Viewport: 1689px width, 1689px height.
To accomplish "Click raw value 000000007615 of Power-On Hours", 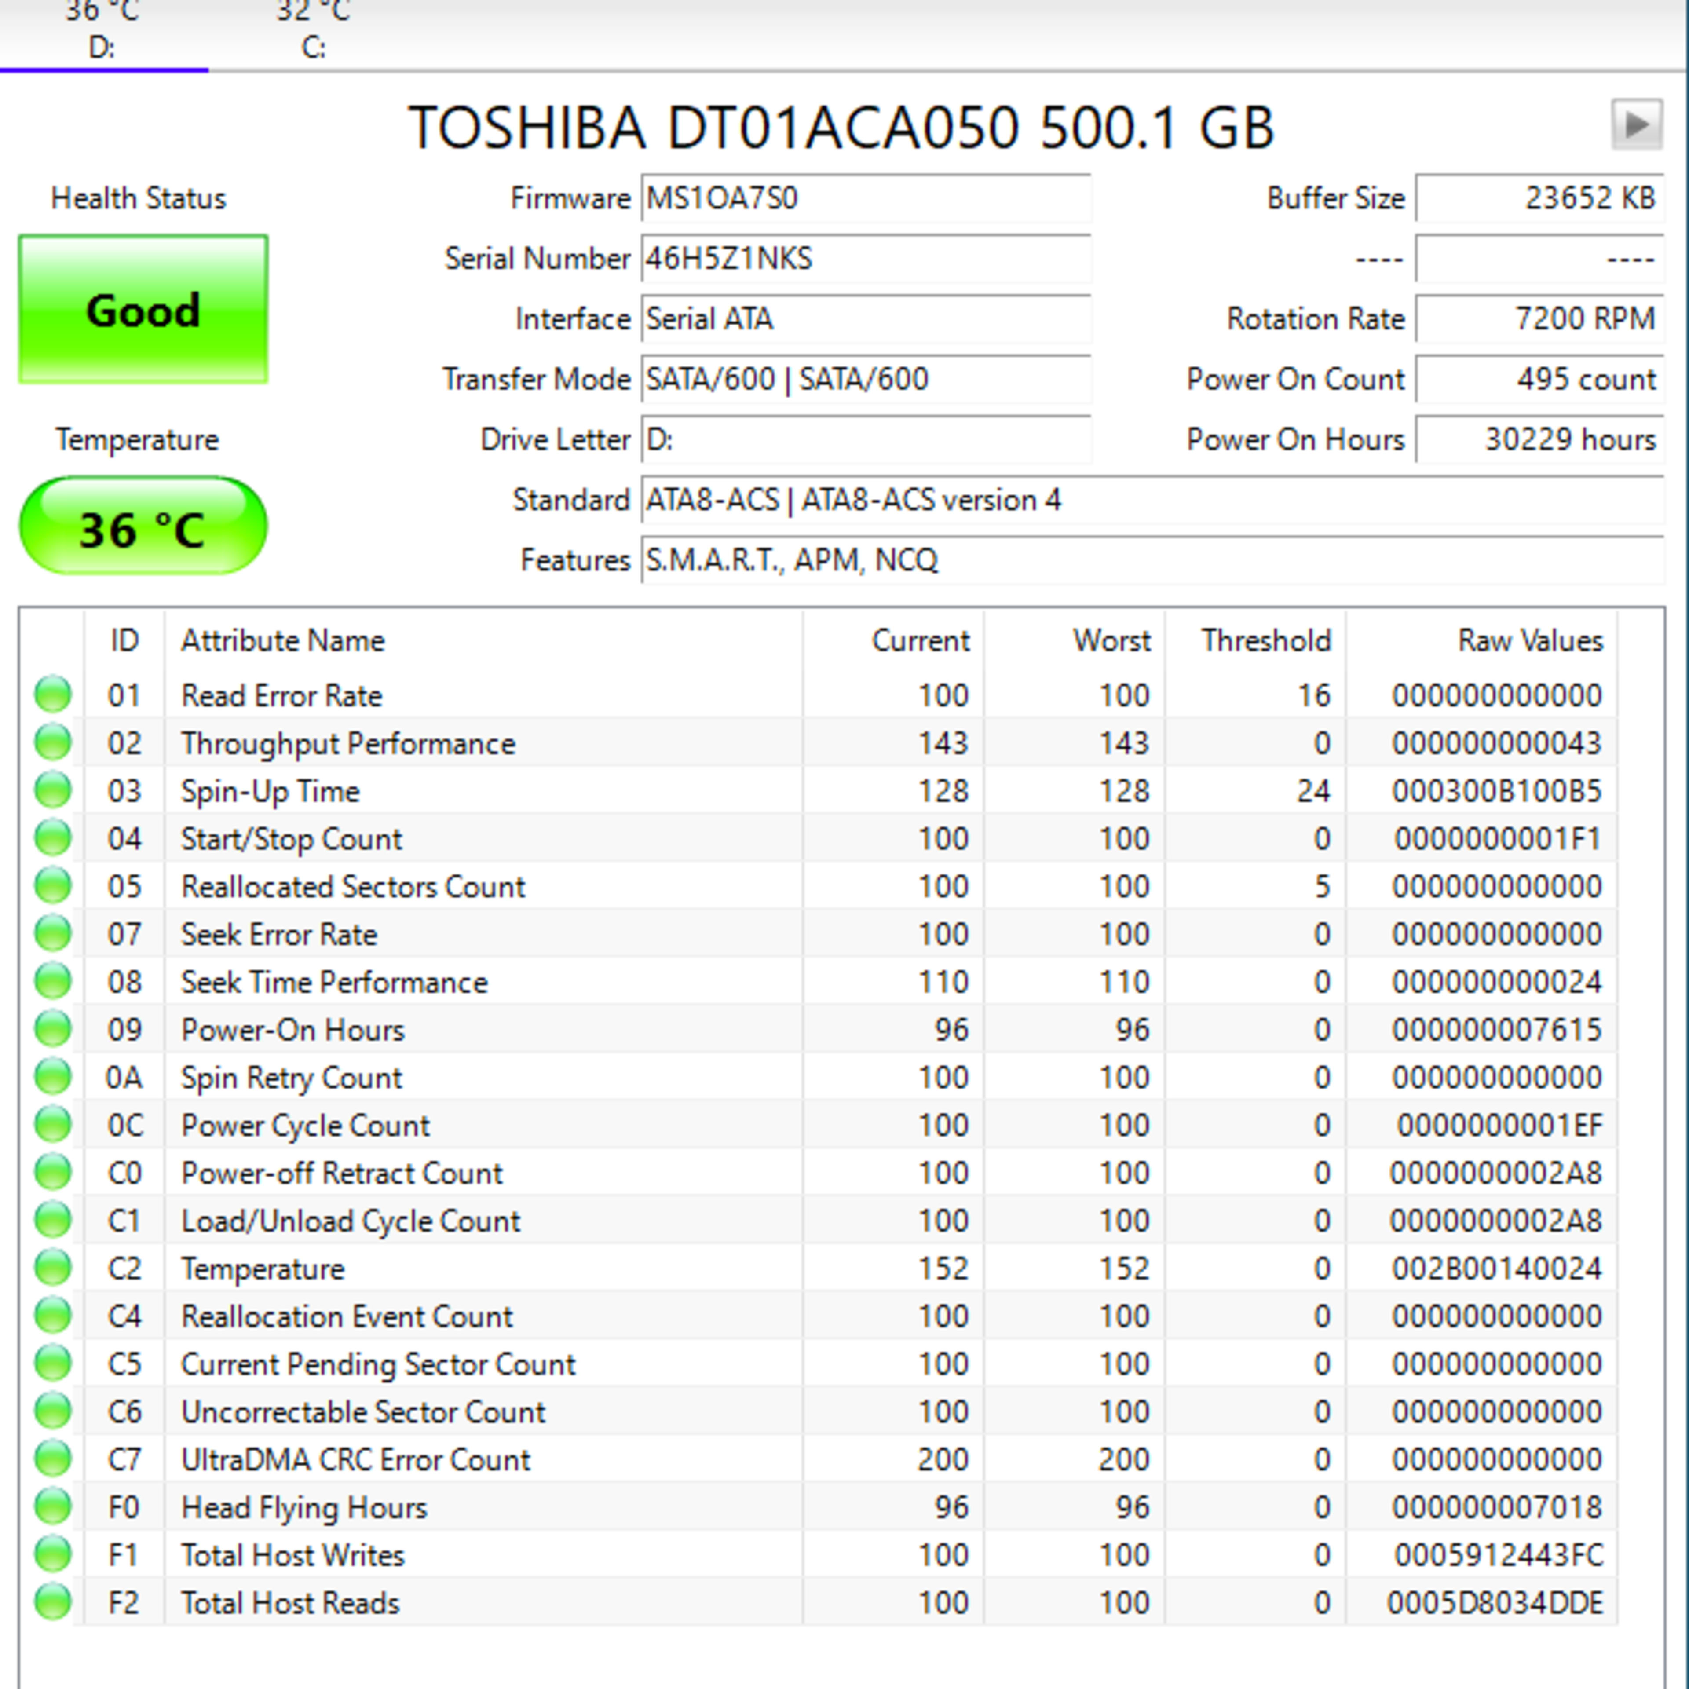I will (x=1497, y=1030).
